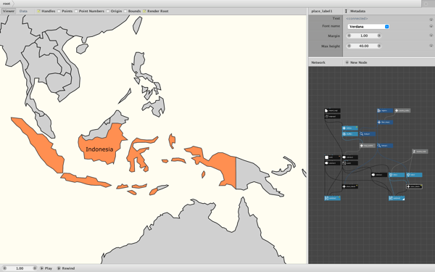This screenshot has width=435, height=272.
Task: Open the Font name Verdana dropdown
Action: (x=368, y=26)
